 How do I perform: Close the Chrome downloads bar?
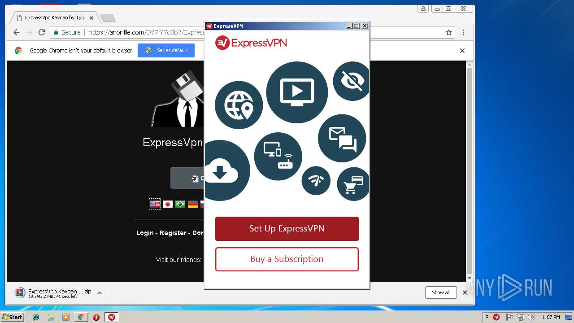tap(465, 292)
